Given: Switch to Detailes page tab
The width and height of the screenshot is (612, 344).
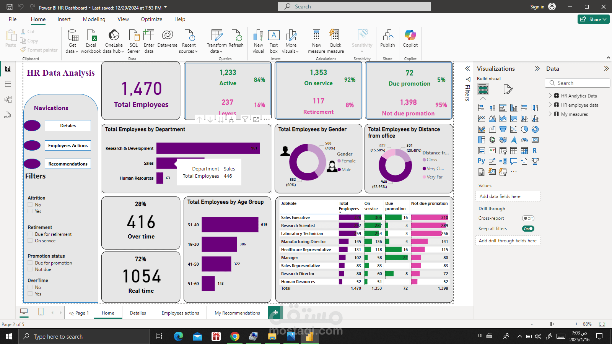Looking at the screenshot, I should (x=138, y=313).
